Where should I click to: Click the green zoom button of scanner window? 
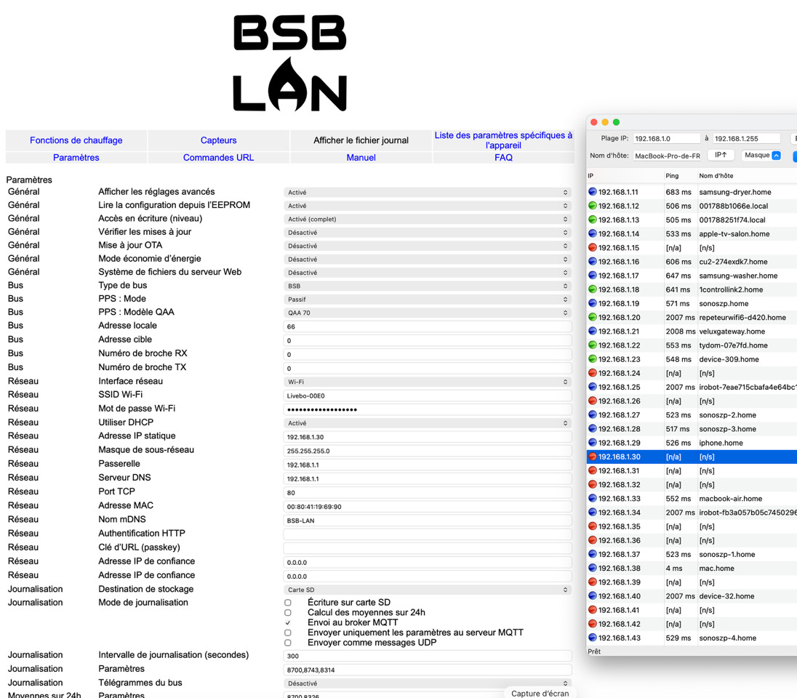click(x=617, y=122)
